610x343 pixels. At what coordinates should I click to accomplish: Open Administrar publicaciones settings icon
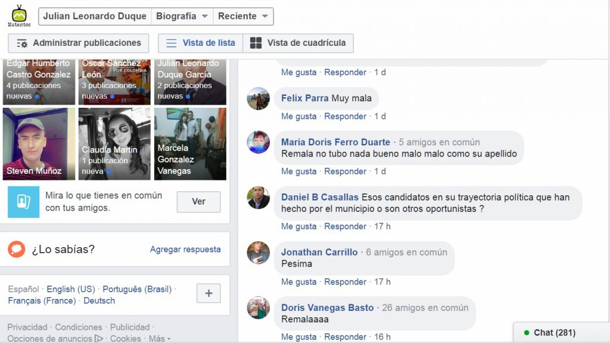22,43
